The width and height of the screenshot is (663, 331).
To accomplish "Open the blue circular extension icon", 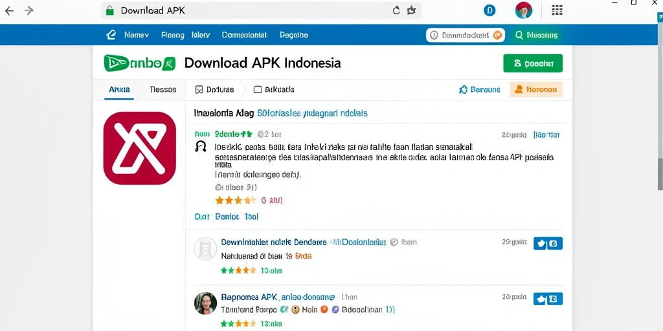I will (489, 11).
